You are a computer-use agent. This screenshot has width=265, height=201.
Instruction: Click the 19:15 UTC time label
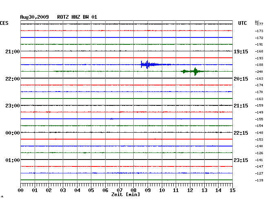click(241, 52)
